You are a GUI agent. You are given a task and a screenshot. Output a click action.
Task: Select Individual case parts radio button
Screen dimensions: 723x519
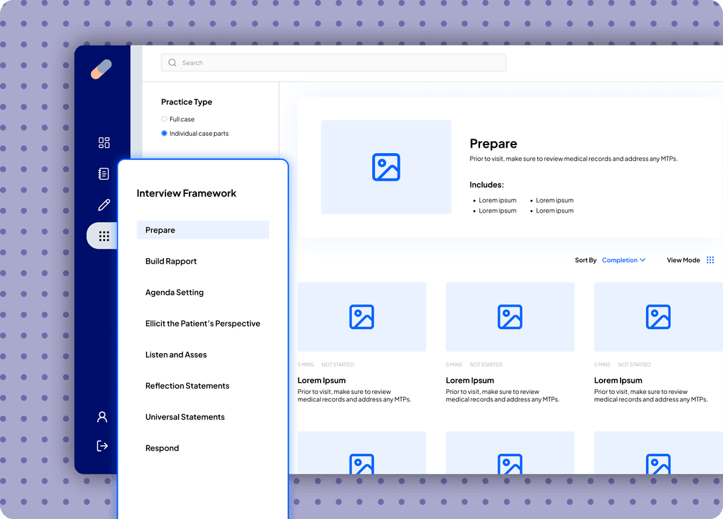click(x=164, y=134)
